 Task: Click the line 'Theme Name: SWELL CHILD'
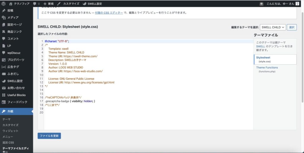[x=66, y=53]
